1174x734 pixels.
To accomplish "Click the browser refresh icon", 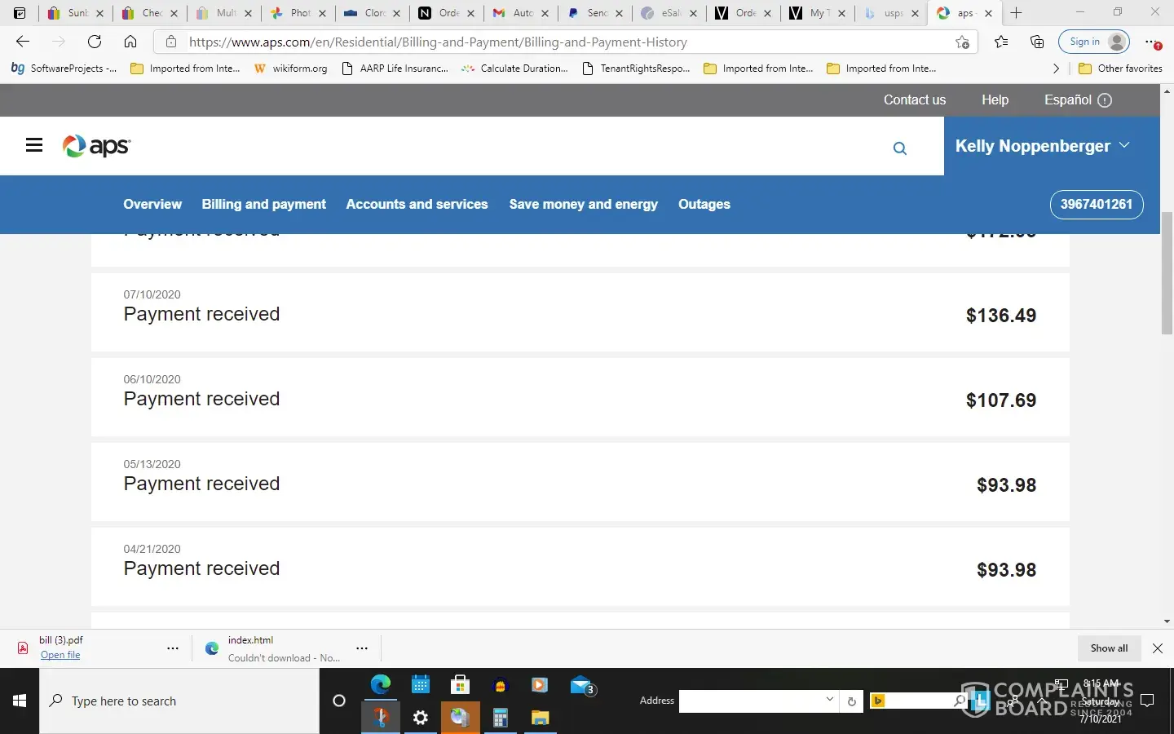I will click(x=95, y=42).
